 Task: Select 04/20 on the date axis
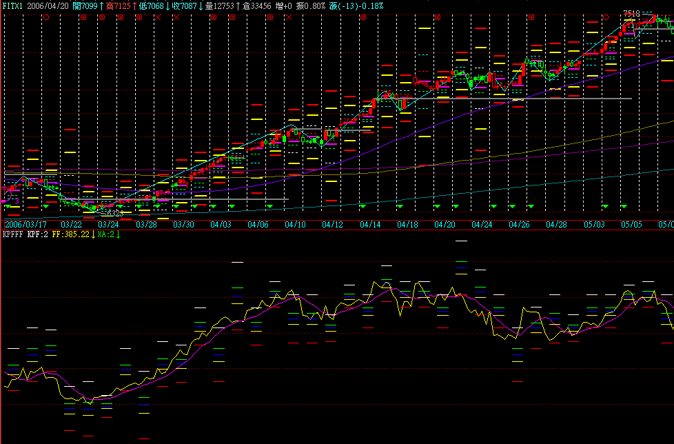pyautogui.click(x=445, y=225)
